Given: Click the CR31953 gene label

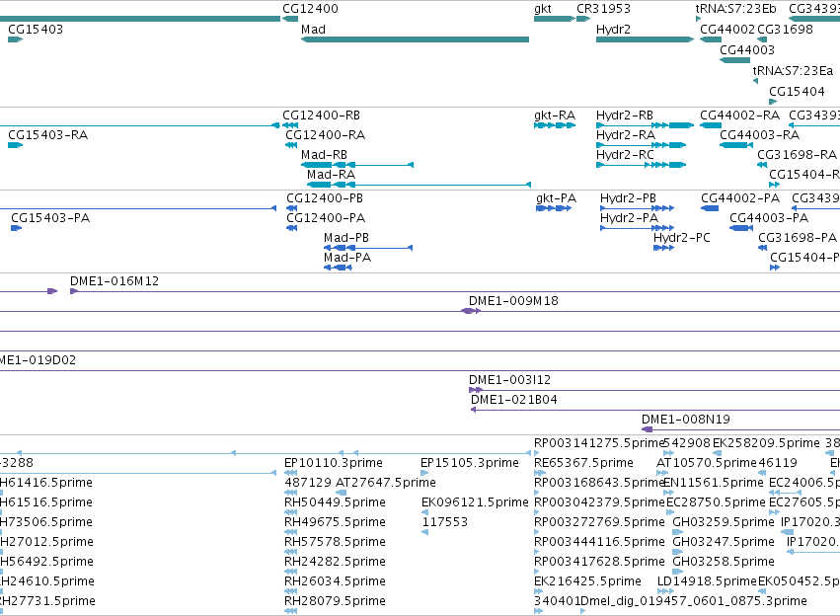Looking at the screenshot, I should tap(603, 9).
